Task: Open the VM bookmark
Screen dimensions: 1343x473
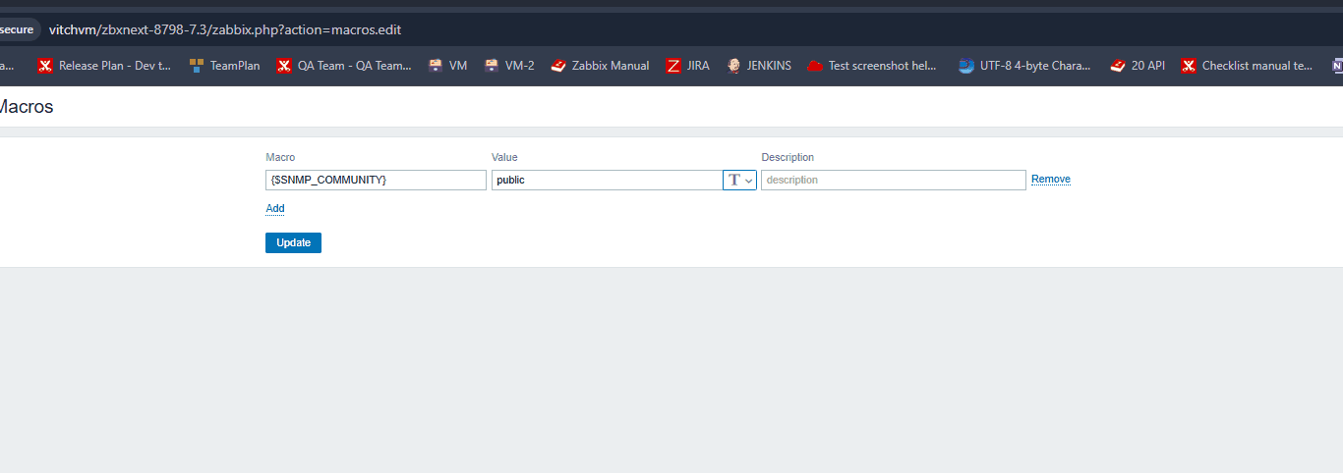Action: [x=448, y=66]
